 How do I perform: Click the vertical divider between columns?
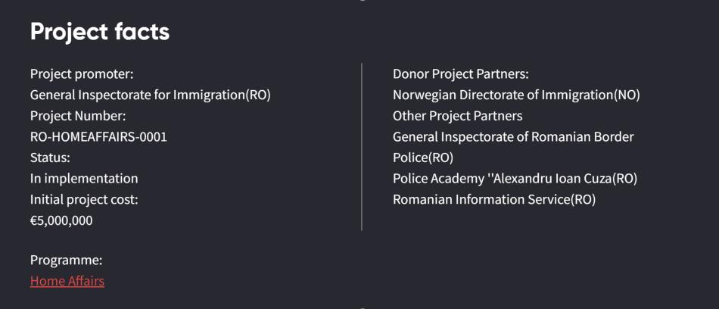[362, 147]
